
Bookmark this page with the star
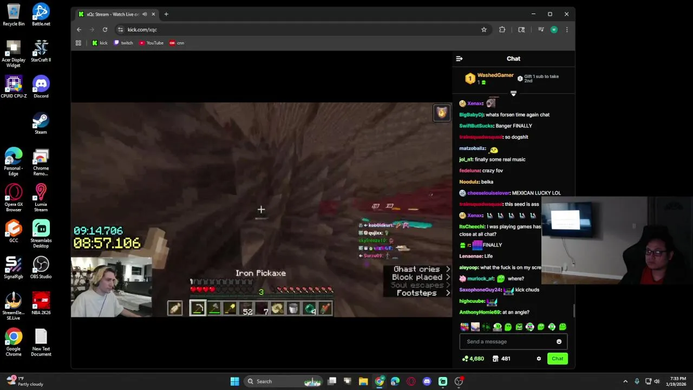pyautogui.click(x=484, y=30)
